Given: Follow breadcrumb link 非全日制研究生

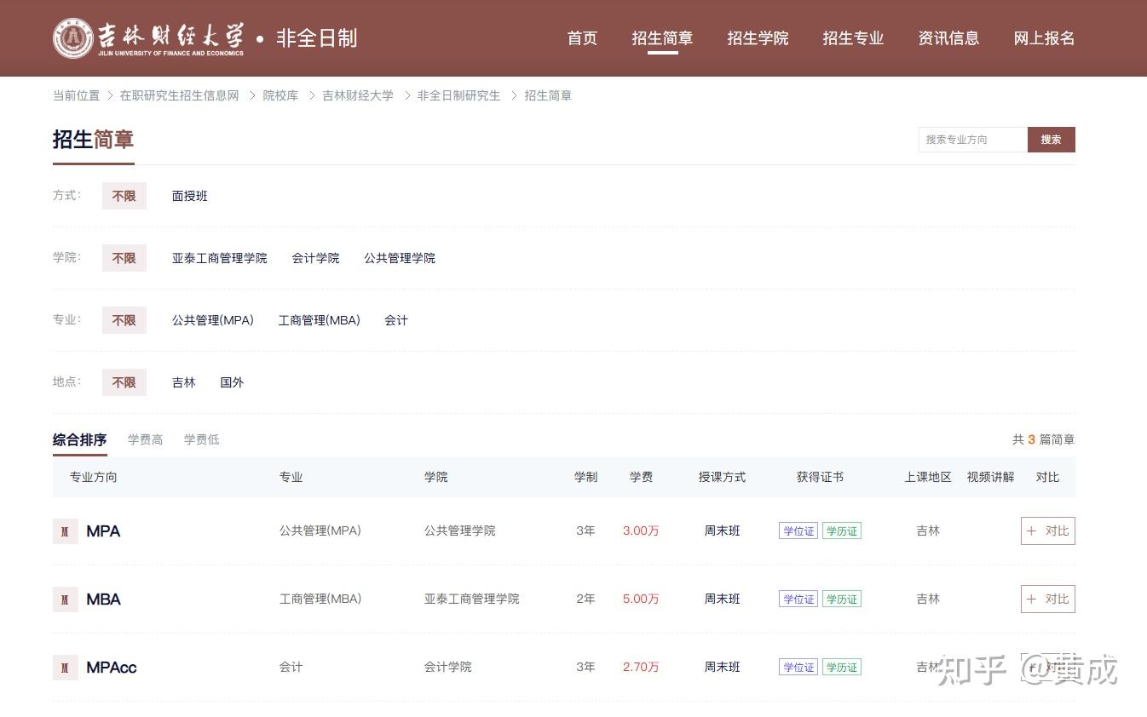Looking at the screenshot, I should coord(458,95).
